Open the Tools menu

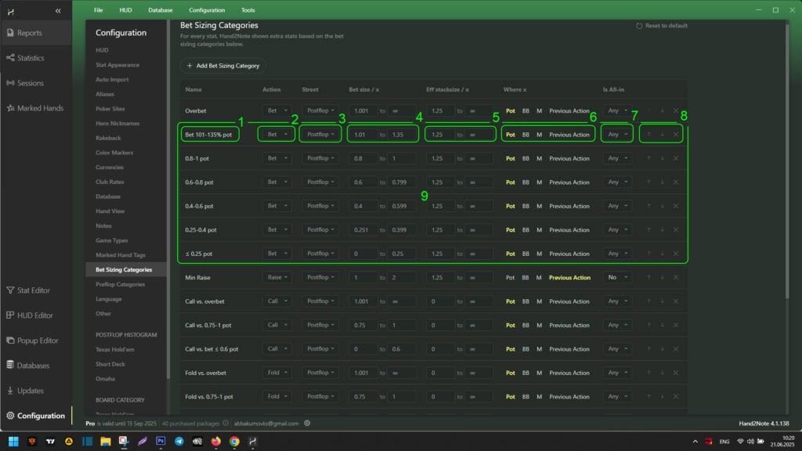(248, 10)
